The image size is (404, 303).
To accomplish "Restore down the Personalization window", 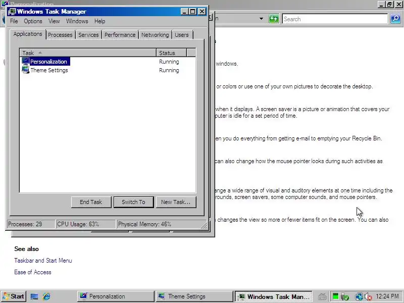I will pos(389,4).
